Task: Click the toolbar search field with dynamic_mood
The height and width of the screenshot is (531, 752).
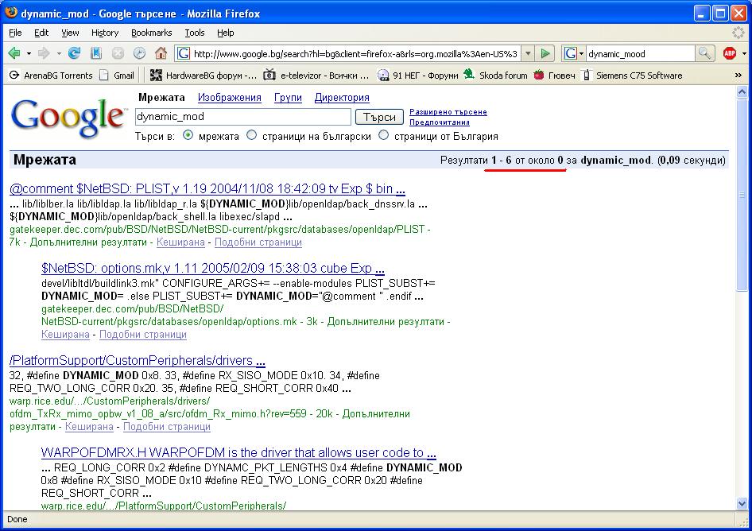Action: point(640,54)
